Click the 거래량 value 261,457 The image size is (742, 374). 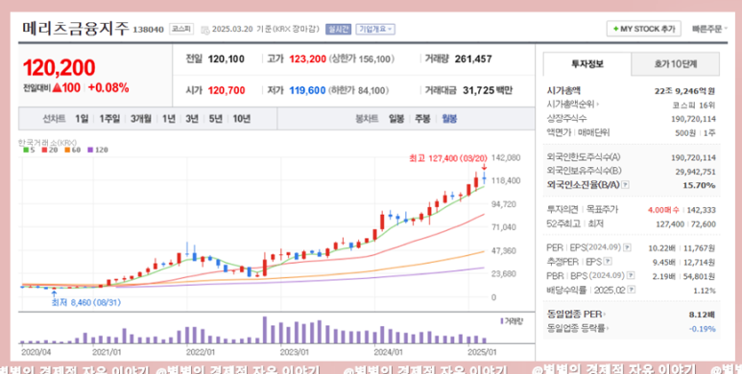pyautogui.click(x=473, y=59)
